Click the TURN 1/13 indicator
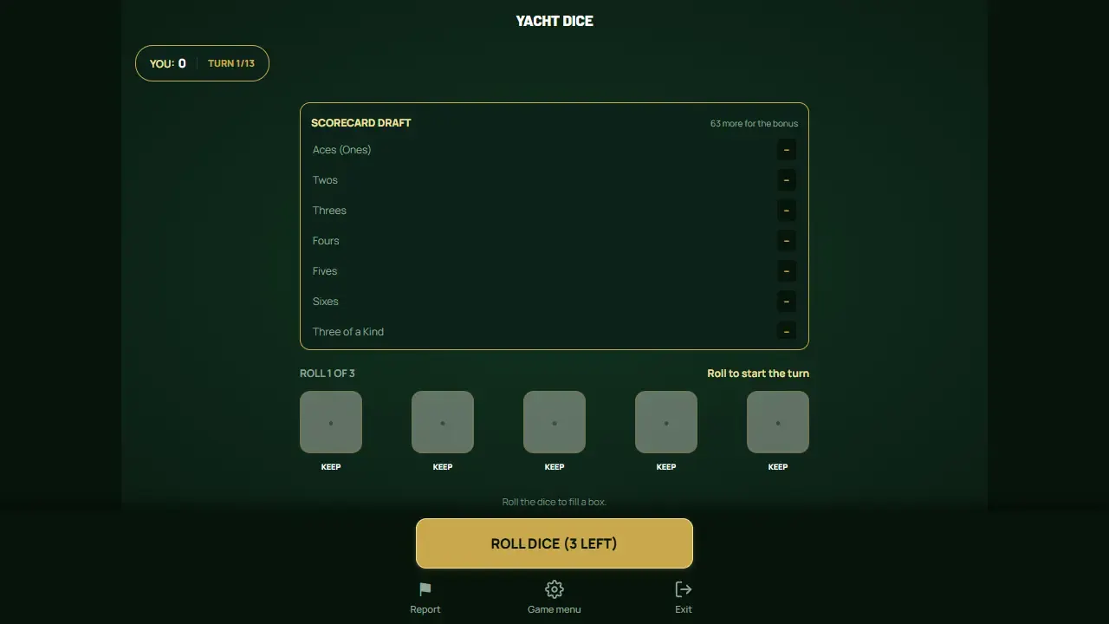Viewport: 1109px width, 624px height. pos(231,63)
